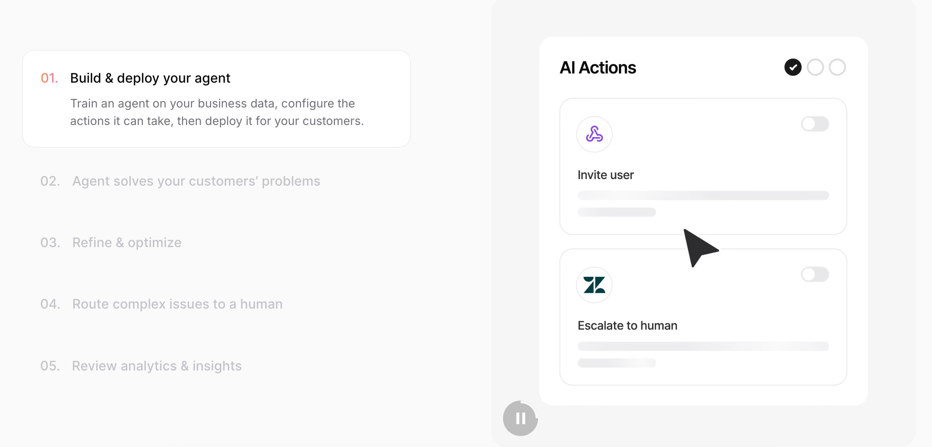The height and width of the screenshot is (447, 932).
Task: Click the Escalate to human action label
Action: [x=628, y=326]
